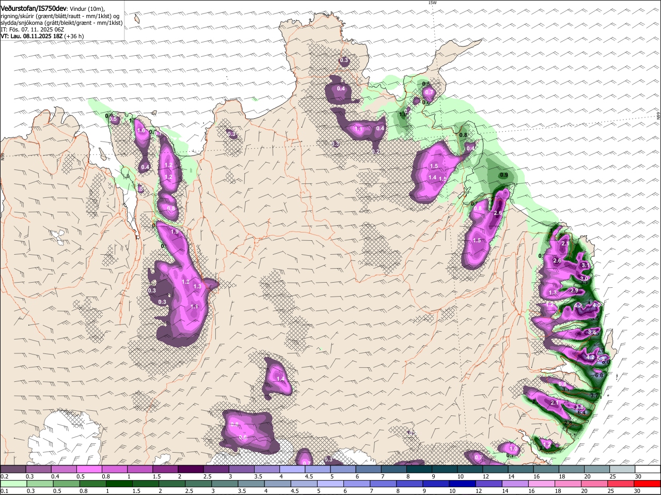
Task: Click the '1.6' snowfall value in the northwest
Action: [x=141, y=131]
